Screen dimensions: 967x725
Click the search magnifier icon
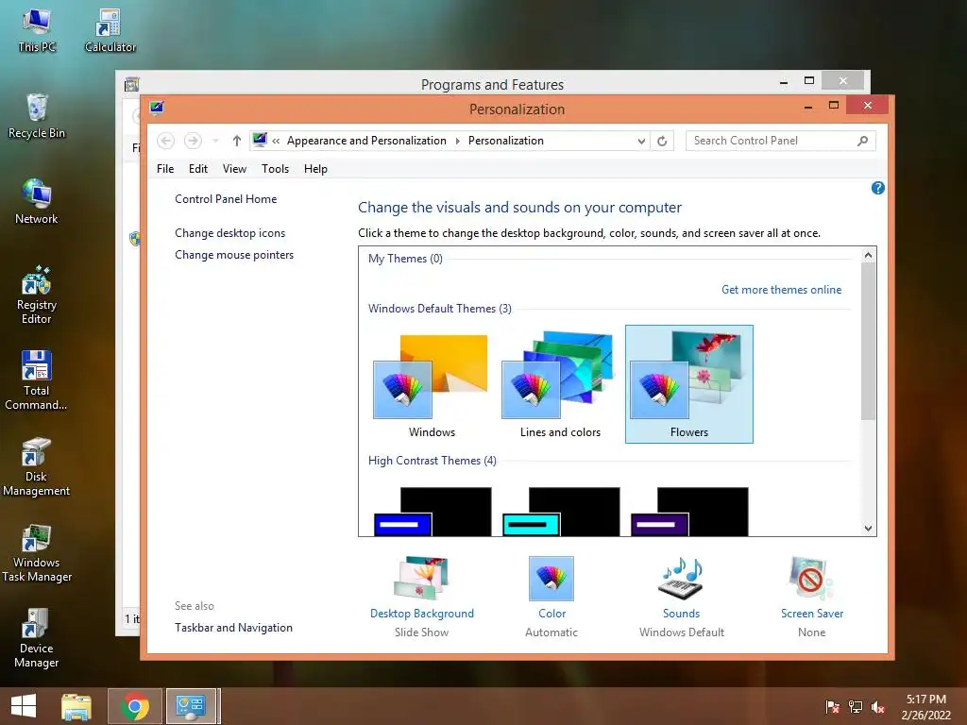pos(862,141)
